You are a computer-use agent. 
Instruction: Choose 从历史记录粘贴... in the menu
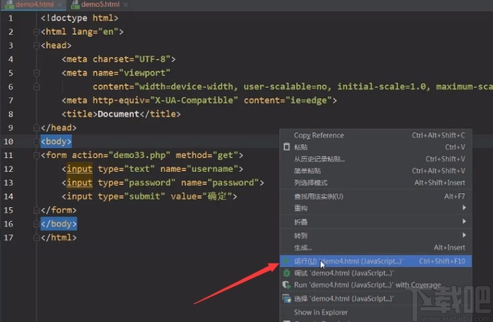(376, 159)
